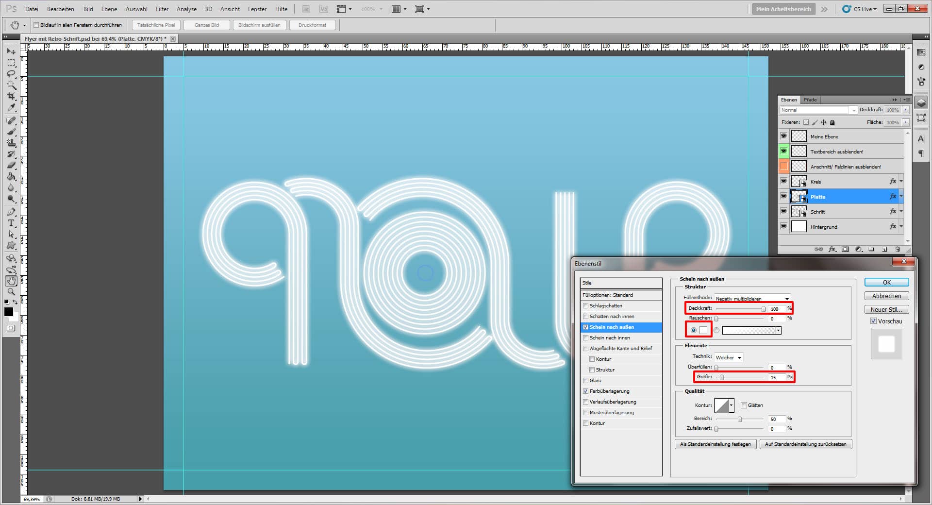Switch to the Pfade tab
The width and height of the screenshot is (932, 505).
click(810, 100)
